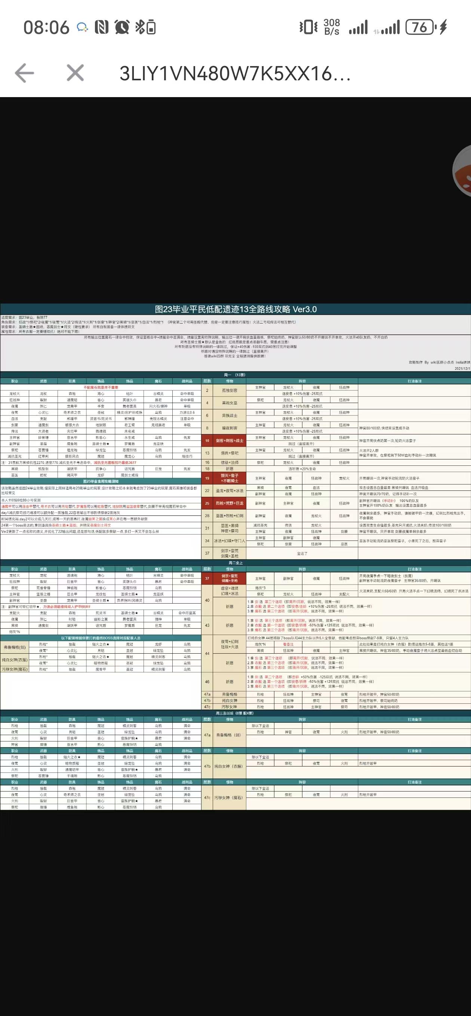This screenshot has height=1016, width=471.
Task: Tap the red 毁灭+蛮子+不眠骑士 cell
Action: pos(230,478)
